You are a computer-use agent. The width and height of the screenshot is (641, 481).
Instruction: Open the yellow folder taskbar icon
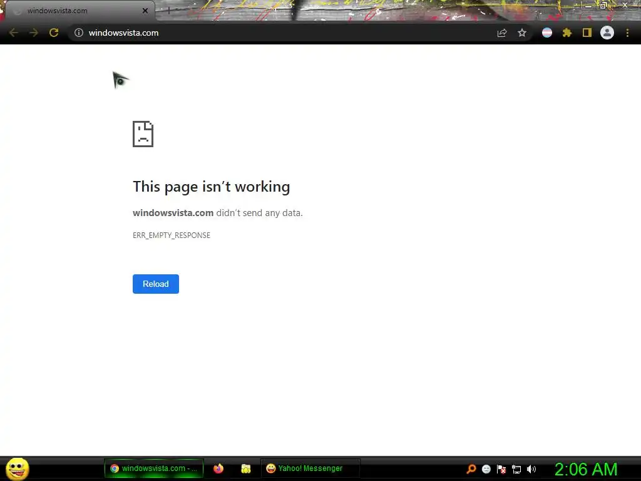[x=245, y=468]
